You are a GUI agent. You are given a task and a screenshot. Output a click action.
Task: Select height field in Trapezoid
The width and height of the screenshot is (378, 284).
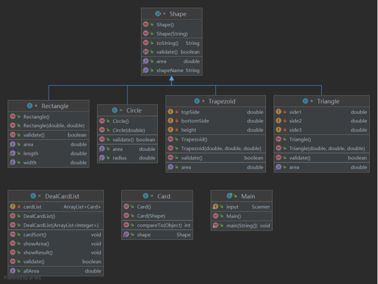[216, 129]
